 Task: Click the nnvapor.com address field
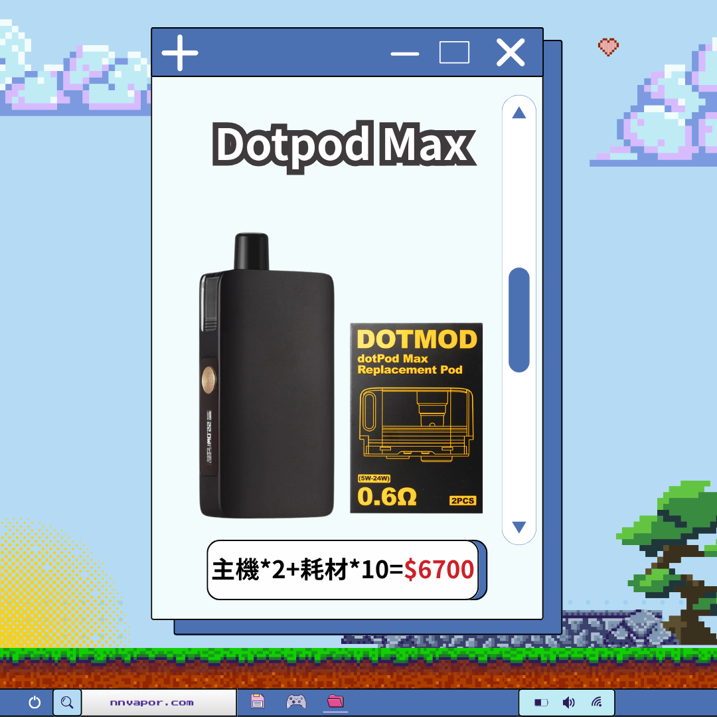tap(159, 702)
